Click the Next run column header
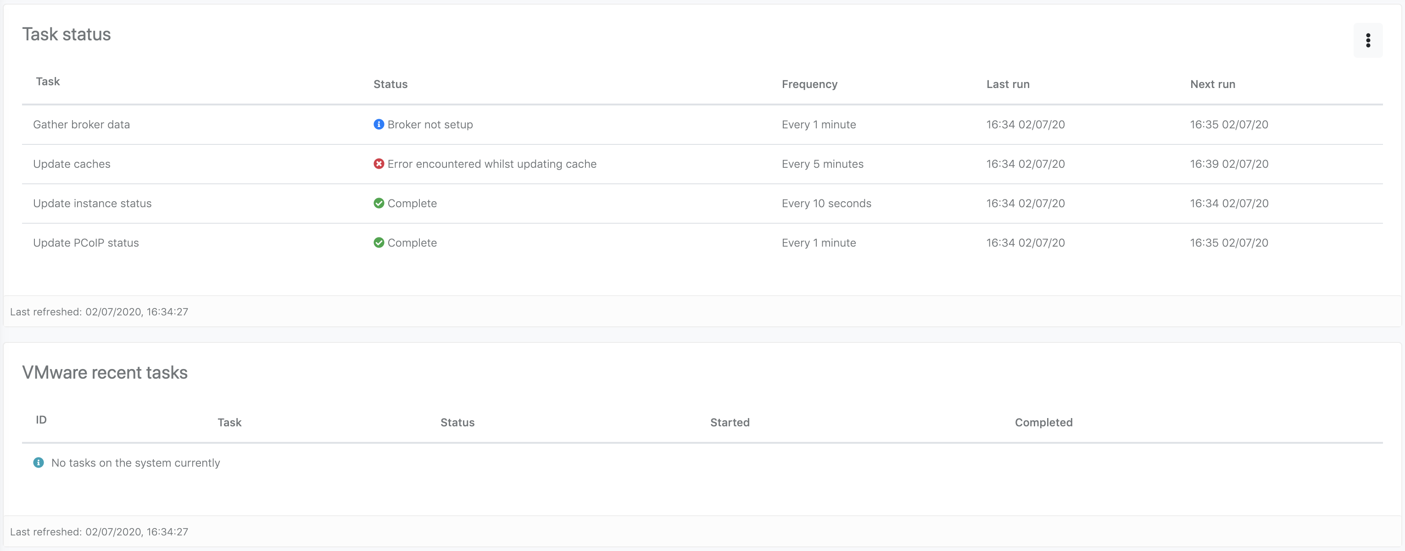 (x=1212, y=84)
